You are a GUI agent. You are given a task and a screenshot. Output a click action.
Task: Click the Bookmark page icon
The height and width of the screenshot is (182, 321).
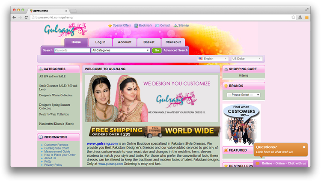click(136, 26)
